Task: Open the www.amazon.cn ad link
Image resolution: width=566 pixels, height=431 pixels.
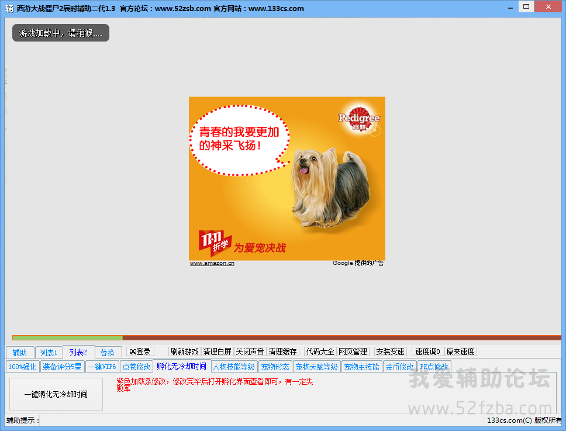Action: (x=212, y=263)
